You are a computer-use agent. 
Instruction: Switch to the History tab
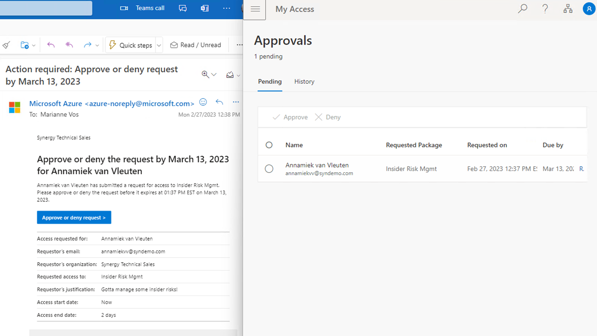click(x=304, y=82)
